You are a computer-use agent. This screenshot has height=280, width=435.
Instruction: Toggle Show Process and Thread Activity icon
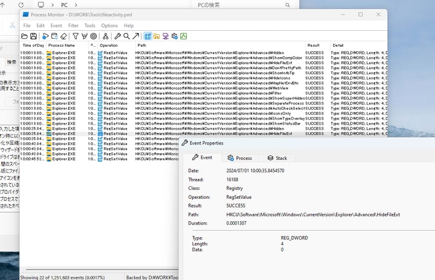pyautogui.click(x=175, y=36)
